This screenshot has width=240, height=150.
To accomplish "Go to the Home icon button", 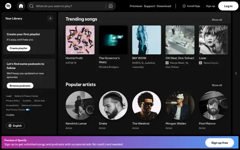I will pos(21,6).
